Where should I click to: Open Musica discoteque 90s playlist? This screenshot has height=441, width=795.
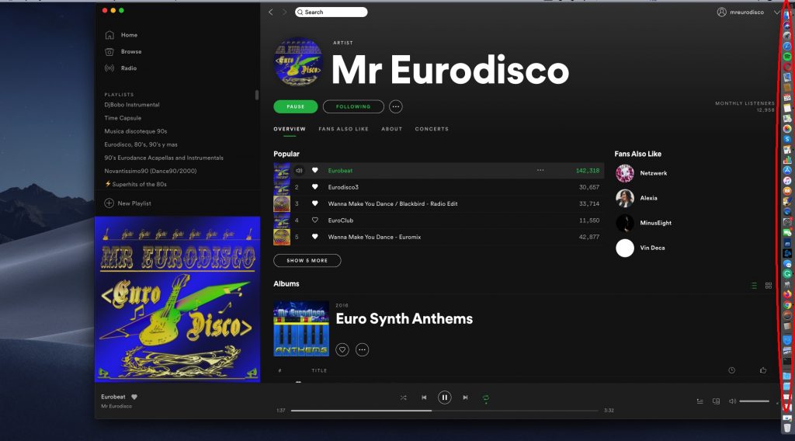point(136,131)
